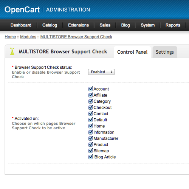Open the System menu
Image resolution: width=189 pixels, height=189 pixels.
148,25
